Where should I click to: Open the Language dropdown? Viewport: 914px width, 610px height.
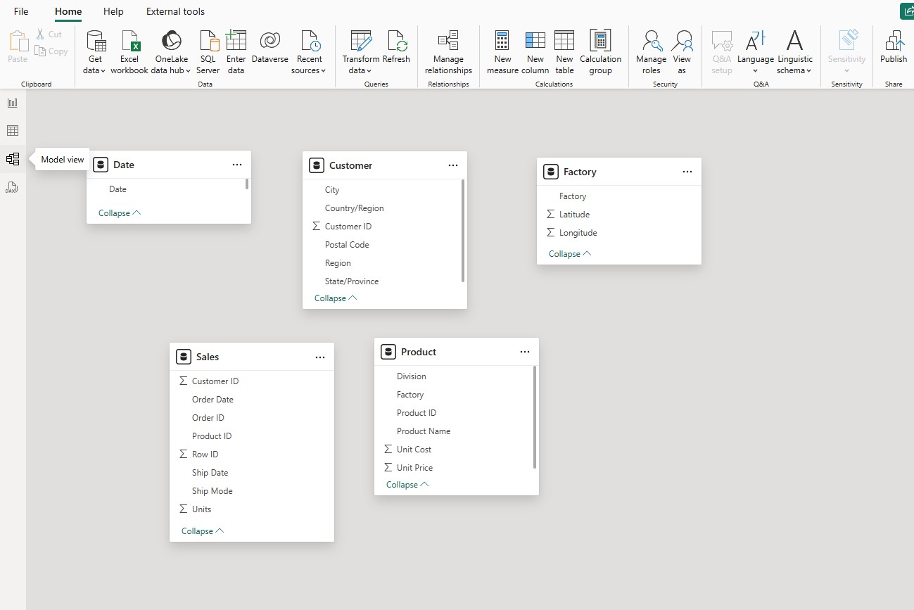(756, 52)
